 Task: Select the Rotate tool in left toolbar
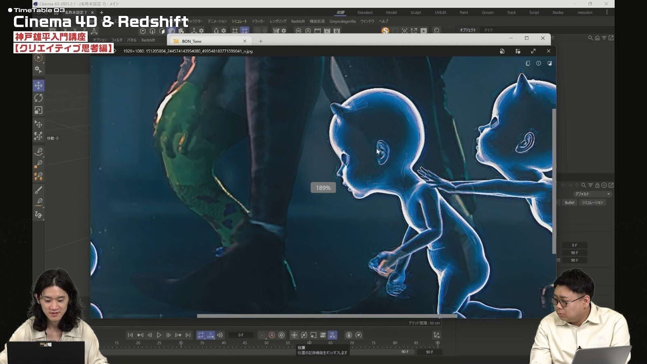[38, 98]
